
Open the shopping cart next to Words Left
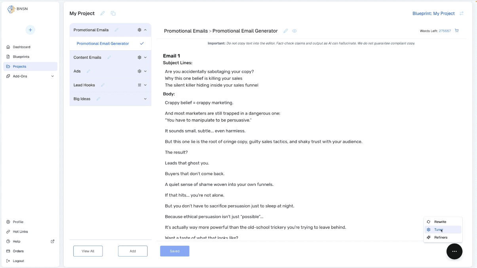click(457, 30)
